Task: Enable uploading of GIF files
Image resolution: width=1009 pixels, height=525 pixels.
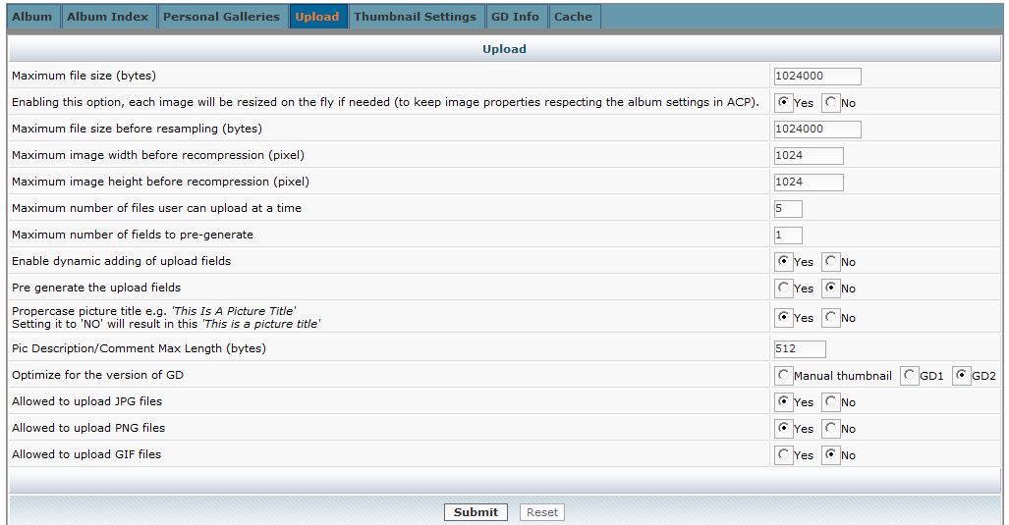Action: pos(784,455)
